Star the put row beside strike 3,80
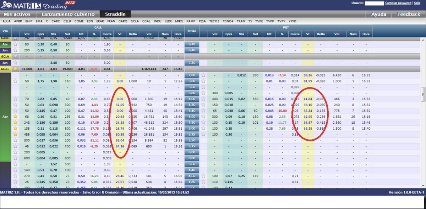The height and width of the screenshot is (209, 426). pyautogui.click(x=203, y=93)
